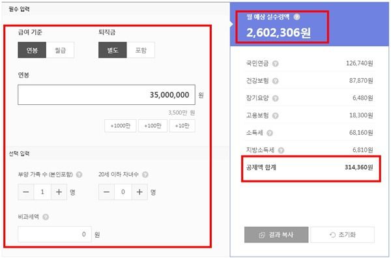Click the 공제액 합계 label

click(x=261, y=167)
